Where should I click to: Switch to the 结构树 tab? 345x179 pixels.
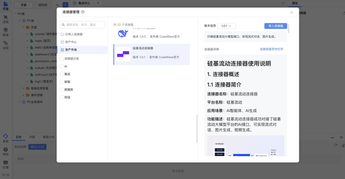pos(43,5)
